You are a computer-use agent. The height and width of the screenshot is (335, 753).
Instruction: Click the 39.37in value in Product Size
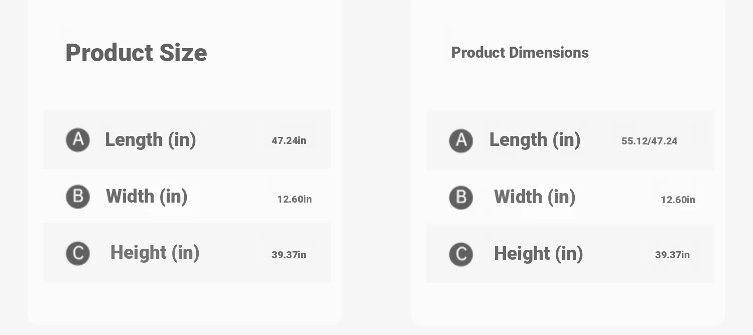click(289, 255)
